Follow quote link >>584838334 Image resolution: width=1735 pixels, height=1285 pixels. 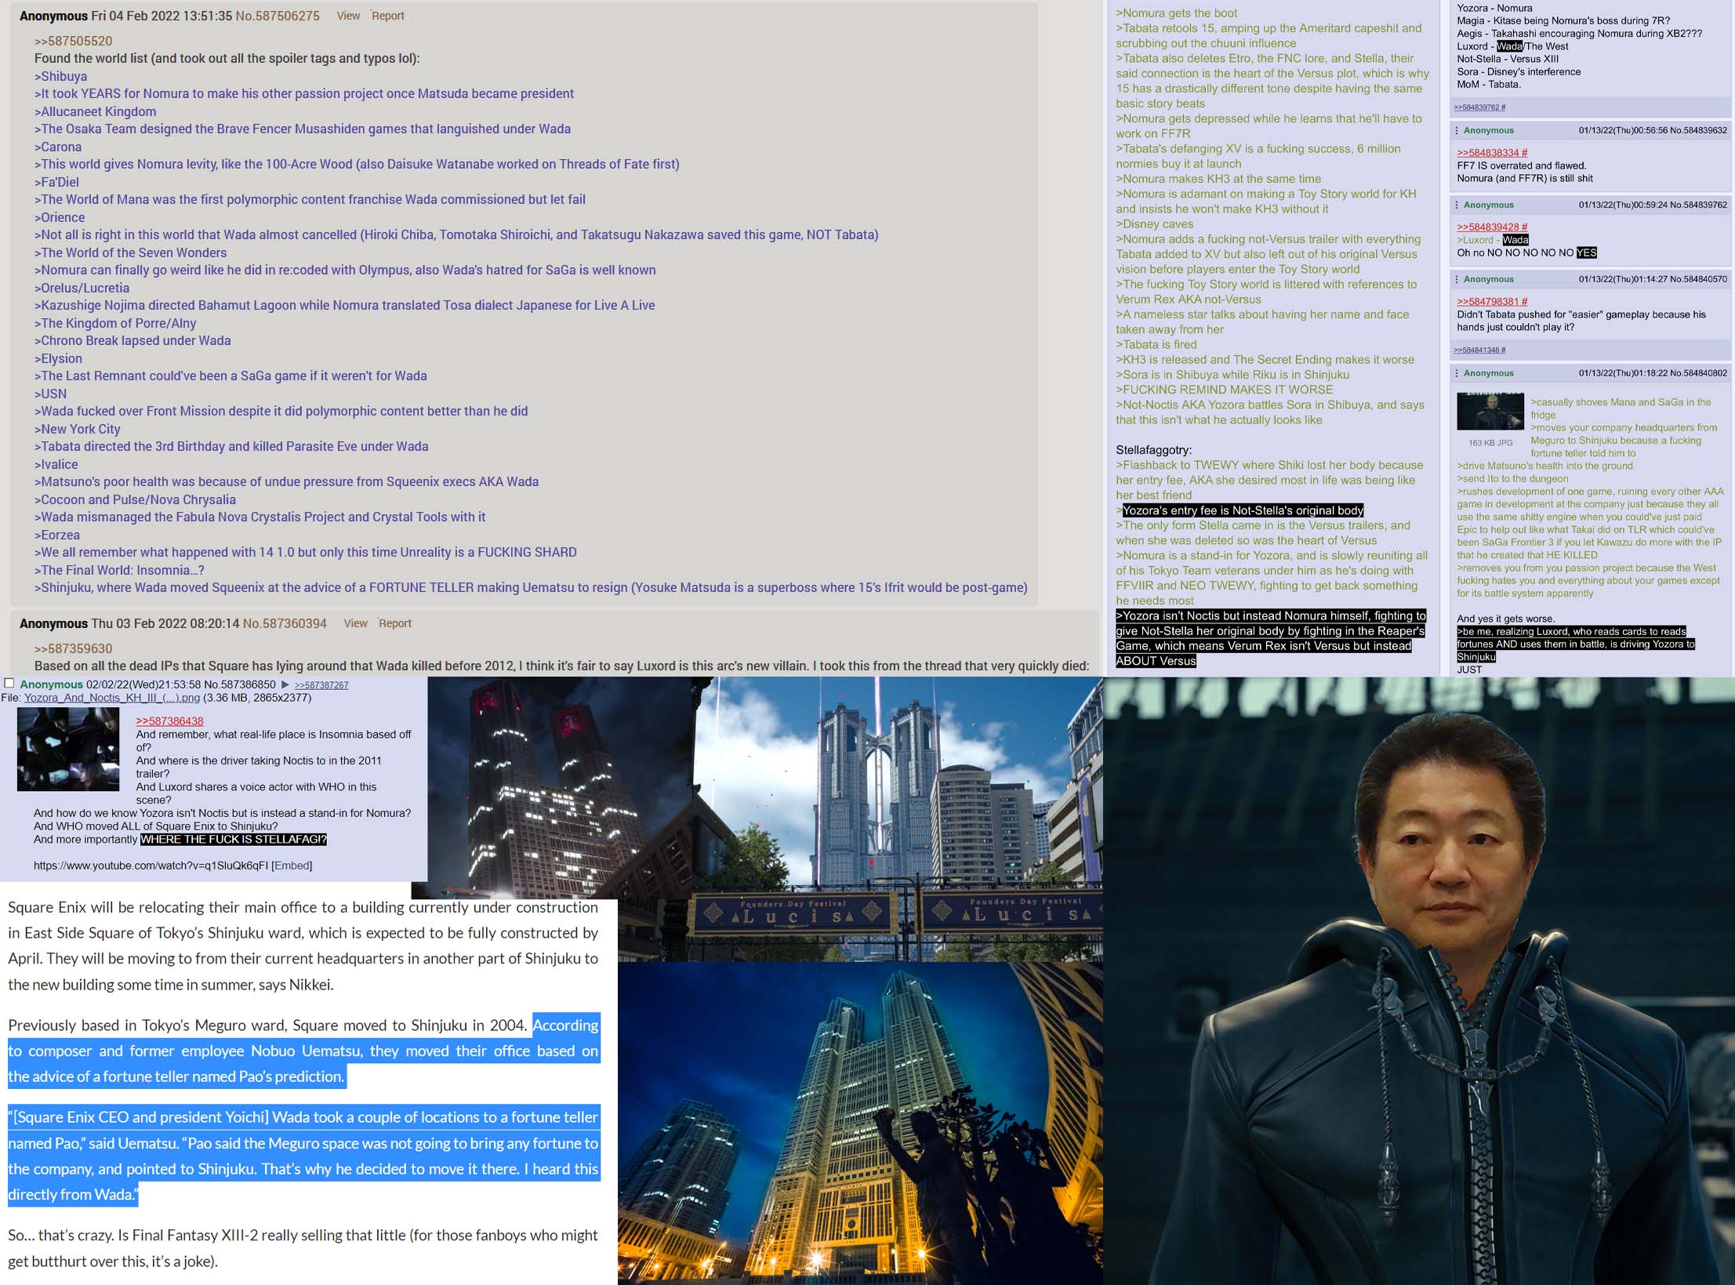pos(1492,153)
